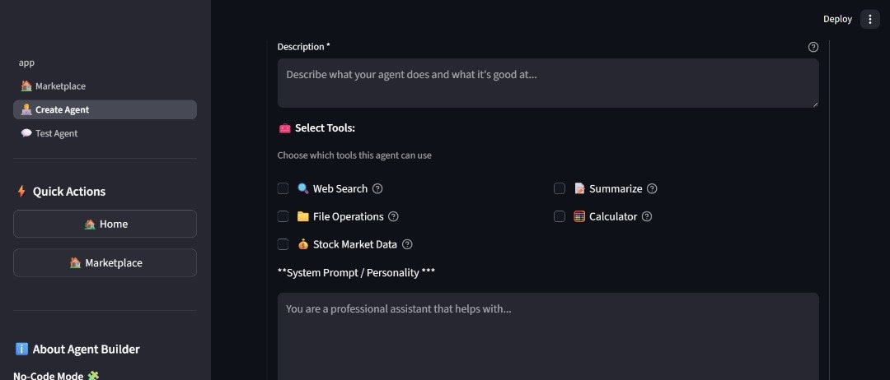Click the Calculator tool help icon

(x=647, y=216)
